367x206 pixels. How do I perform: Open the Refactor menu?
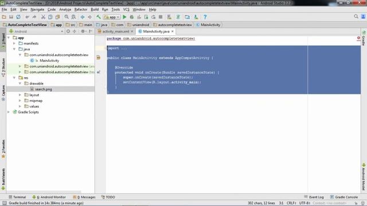(x=81, y=9)
